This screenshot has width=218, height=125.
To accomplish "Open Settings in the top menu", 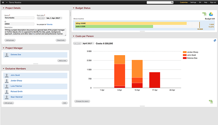I will point(193,2).
